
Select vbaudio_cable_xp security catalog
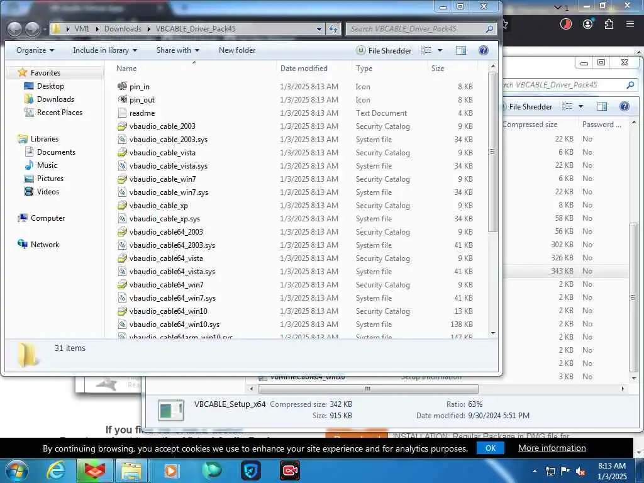158,206
